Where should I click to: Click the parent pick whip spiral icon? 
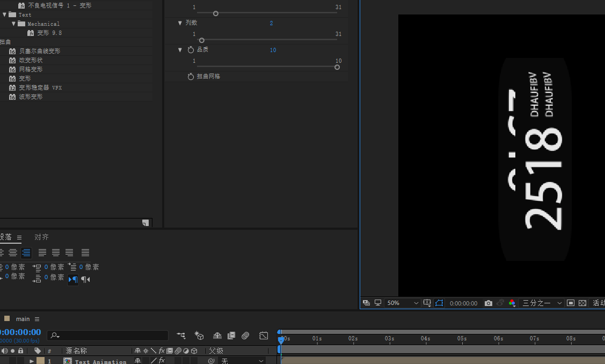point(211,361)
